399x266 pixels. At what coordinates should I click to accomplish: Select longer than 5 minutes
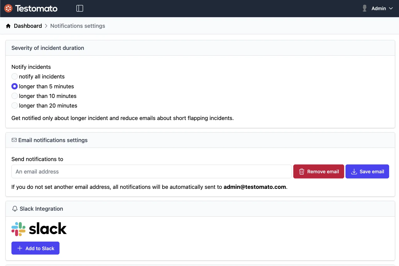click(15, 86)
